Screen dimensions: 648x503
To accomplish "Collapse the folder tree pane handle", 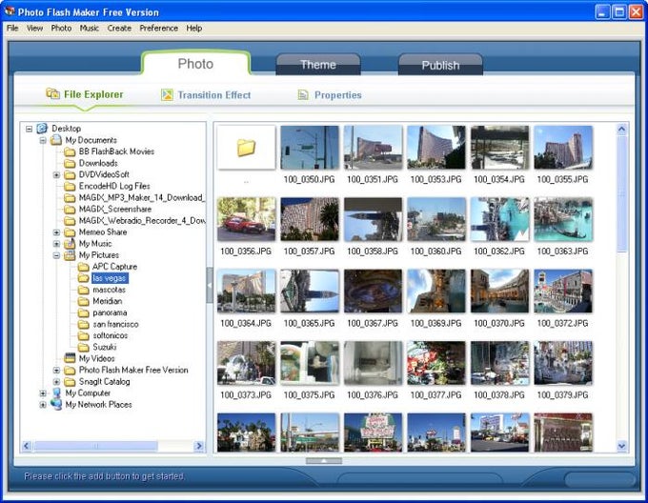I will point(210,285).
